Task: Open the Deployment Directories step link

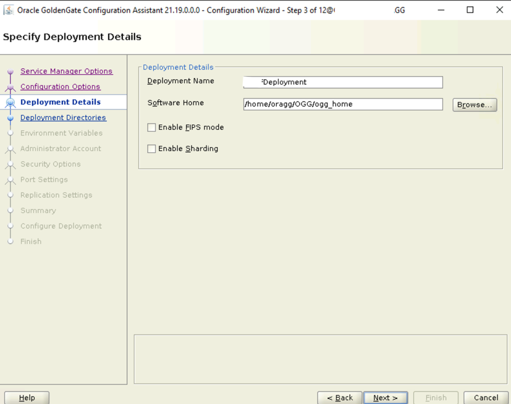Action: pos(63,118)
